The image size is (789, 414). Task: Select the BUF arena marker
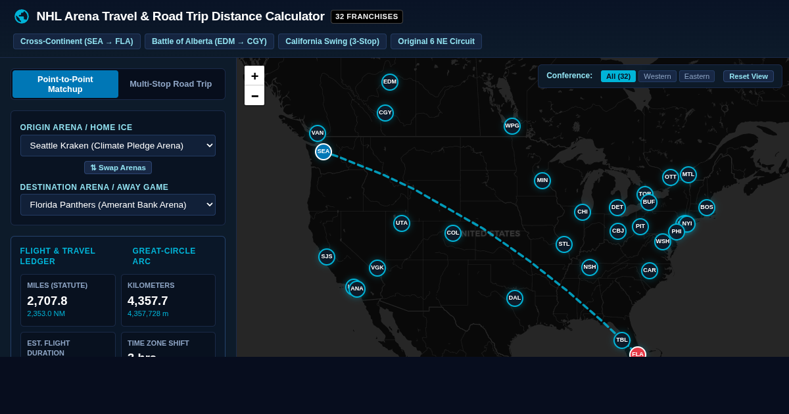point(649,202)
